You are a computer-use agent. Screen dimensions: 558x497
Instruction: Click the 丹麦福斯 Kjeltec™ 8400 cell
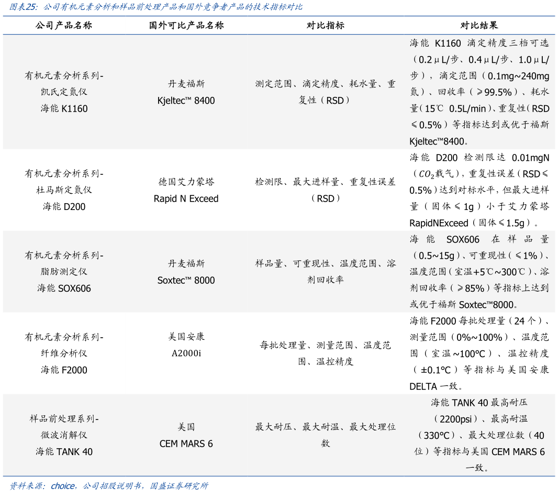click(186, 92)
